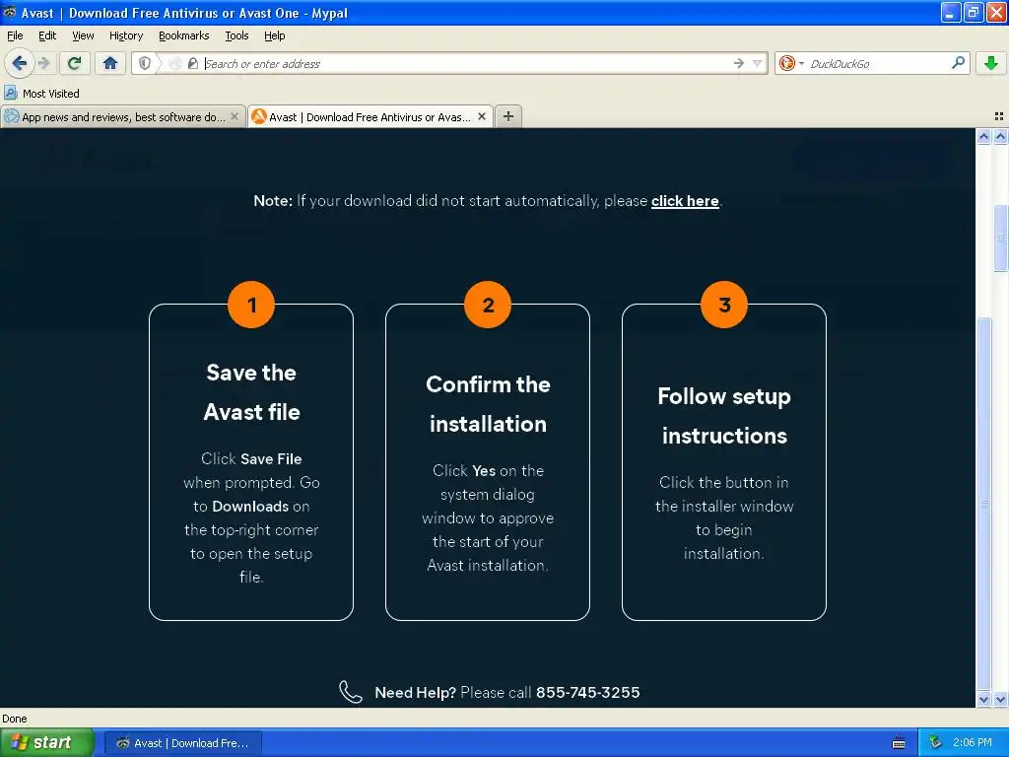This screenshot has height=757, width=1009.
Task: Open the Bookmarks menu
Action: coord(184,35)
